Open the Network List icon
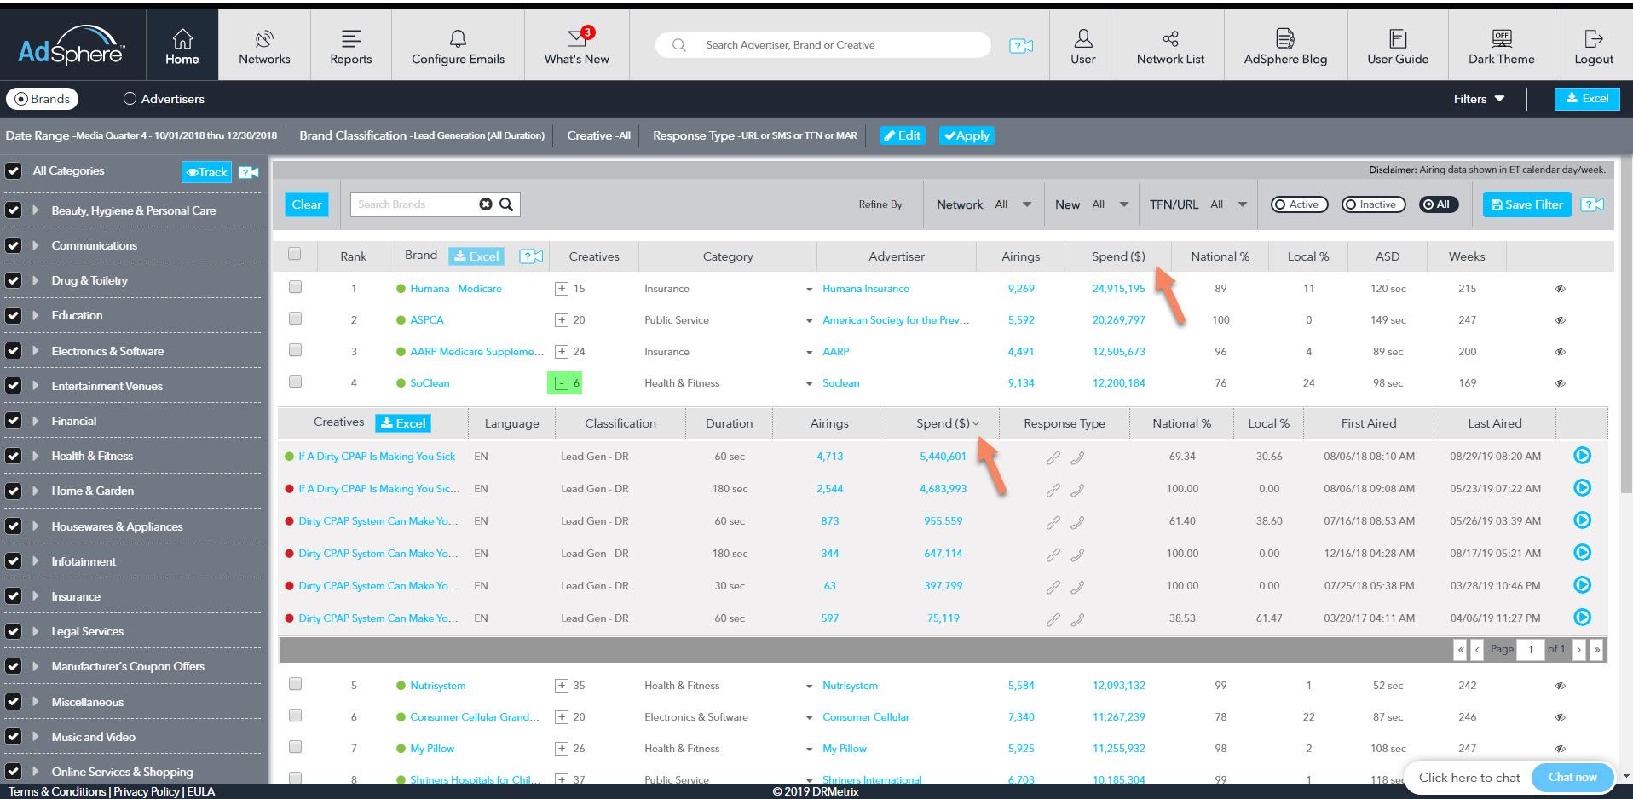 [x=1170, y=38]
